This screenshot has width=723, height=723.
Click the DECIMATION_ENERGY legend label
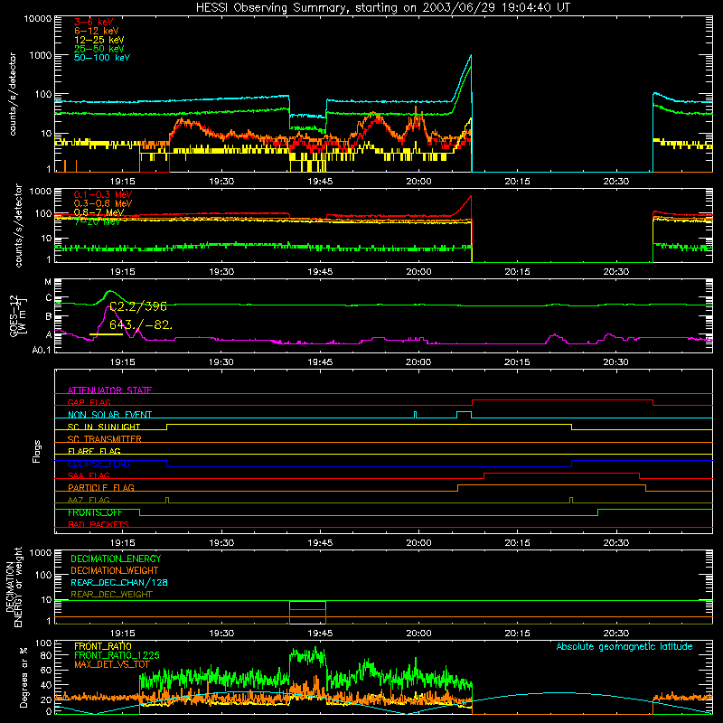[116, 559]
